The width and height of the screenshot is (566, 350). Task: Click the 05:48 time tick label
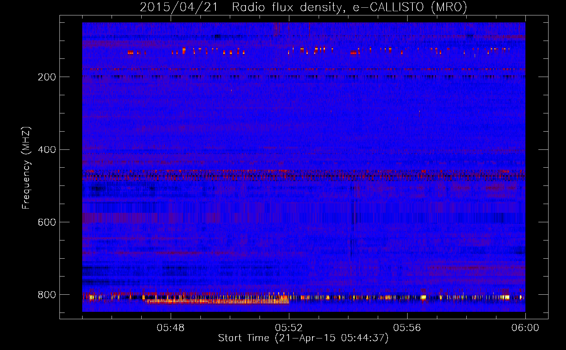click(x=171, y=328)
